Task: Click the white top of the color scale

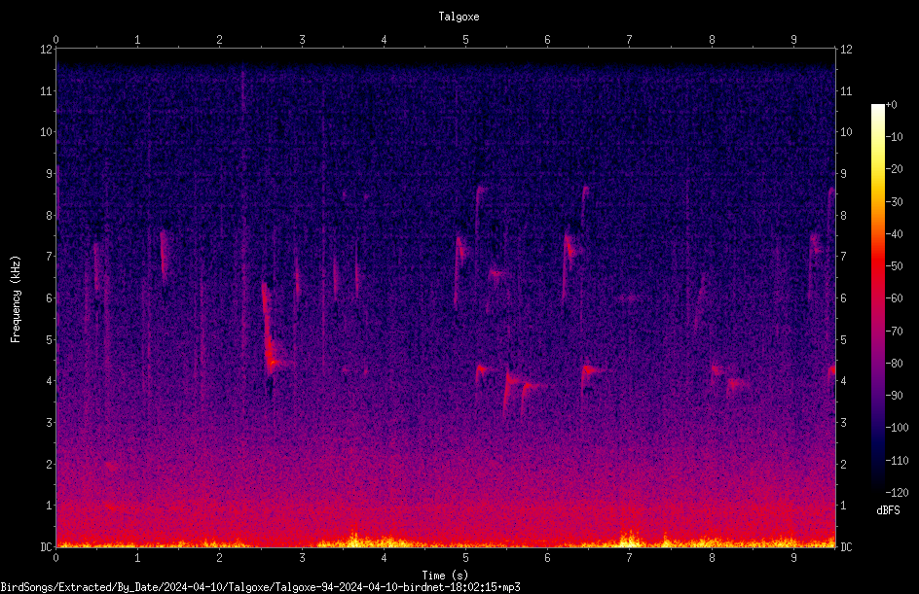Action: point(877,108)
